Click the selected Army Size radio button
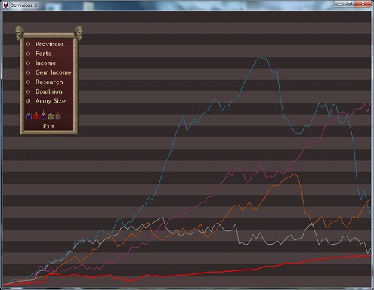 (x=28, y=101)
